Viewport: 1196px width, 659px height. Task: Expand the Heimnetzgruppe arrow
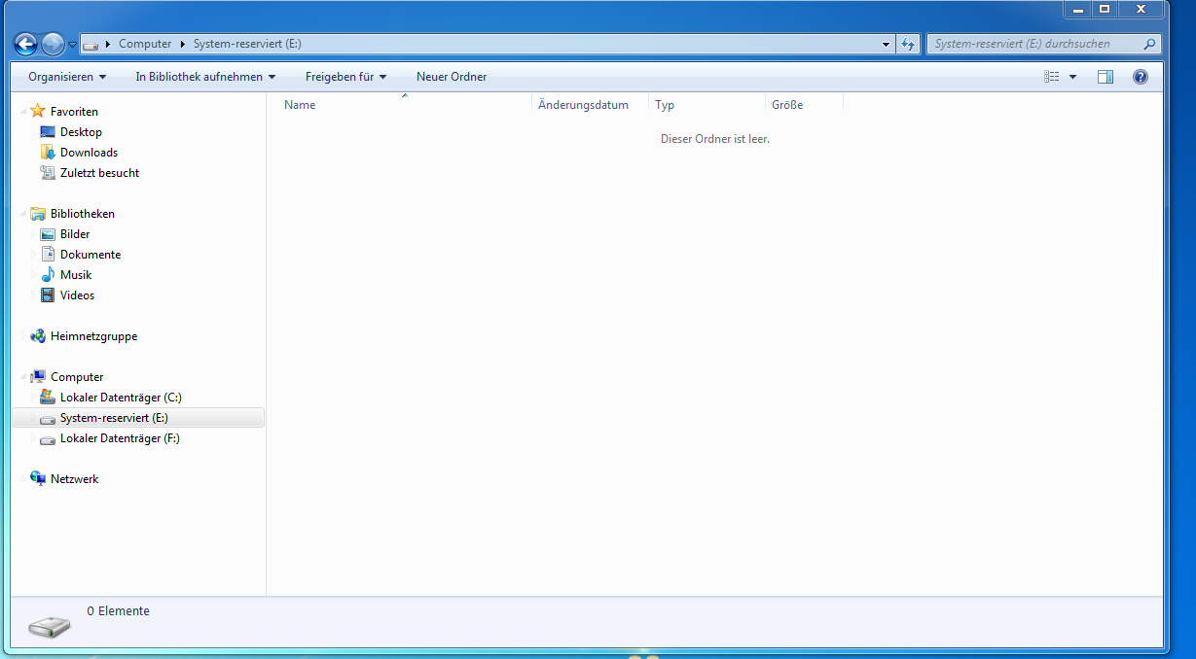pyautogui.click(x=23, y=336)
